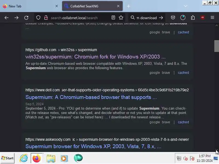Click the https://github.com result URL
Image resolution: width=219 pixels, height=164 pixels.
click(61, 50)
